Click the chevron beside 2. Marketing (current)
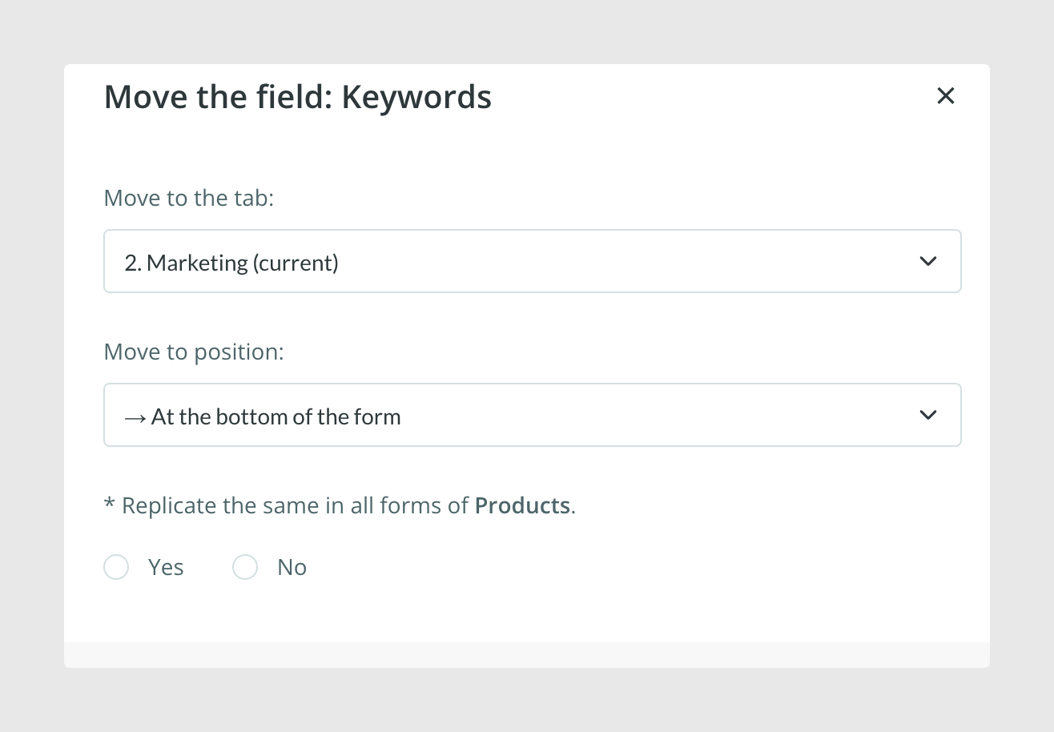This screenshot has height=732, width=1054. point(928,261)
